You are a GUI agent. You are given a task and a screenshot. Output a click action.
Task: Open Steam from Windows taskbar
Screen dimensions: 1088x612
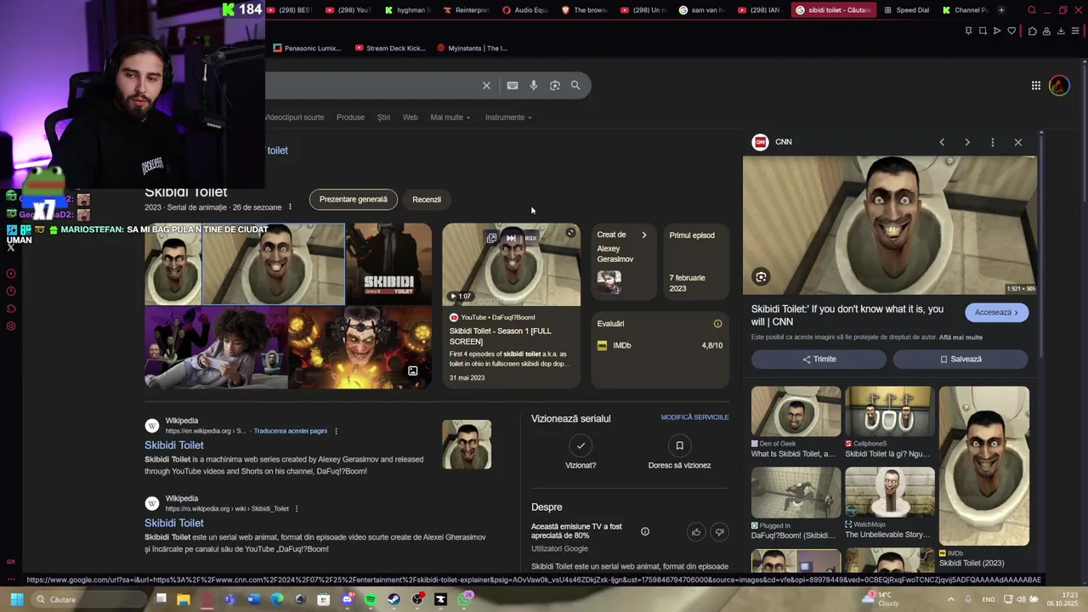394,599
